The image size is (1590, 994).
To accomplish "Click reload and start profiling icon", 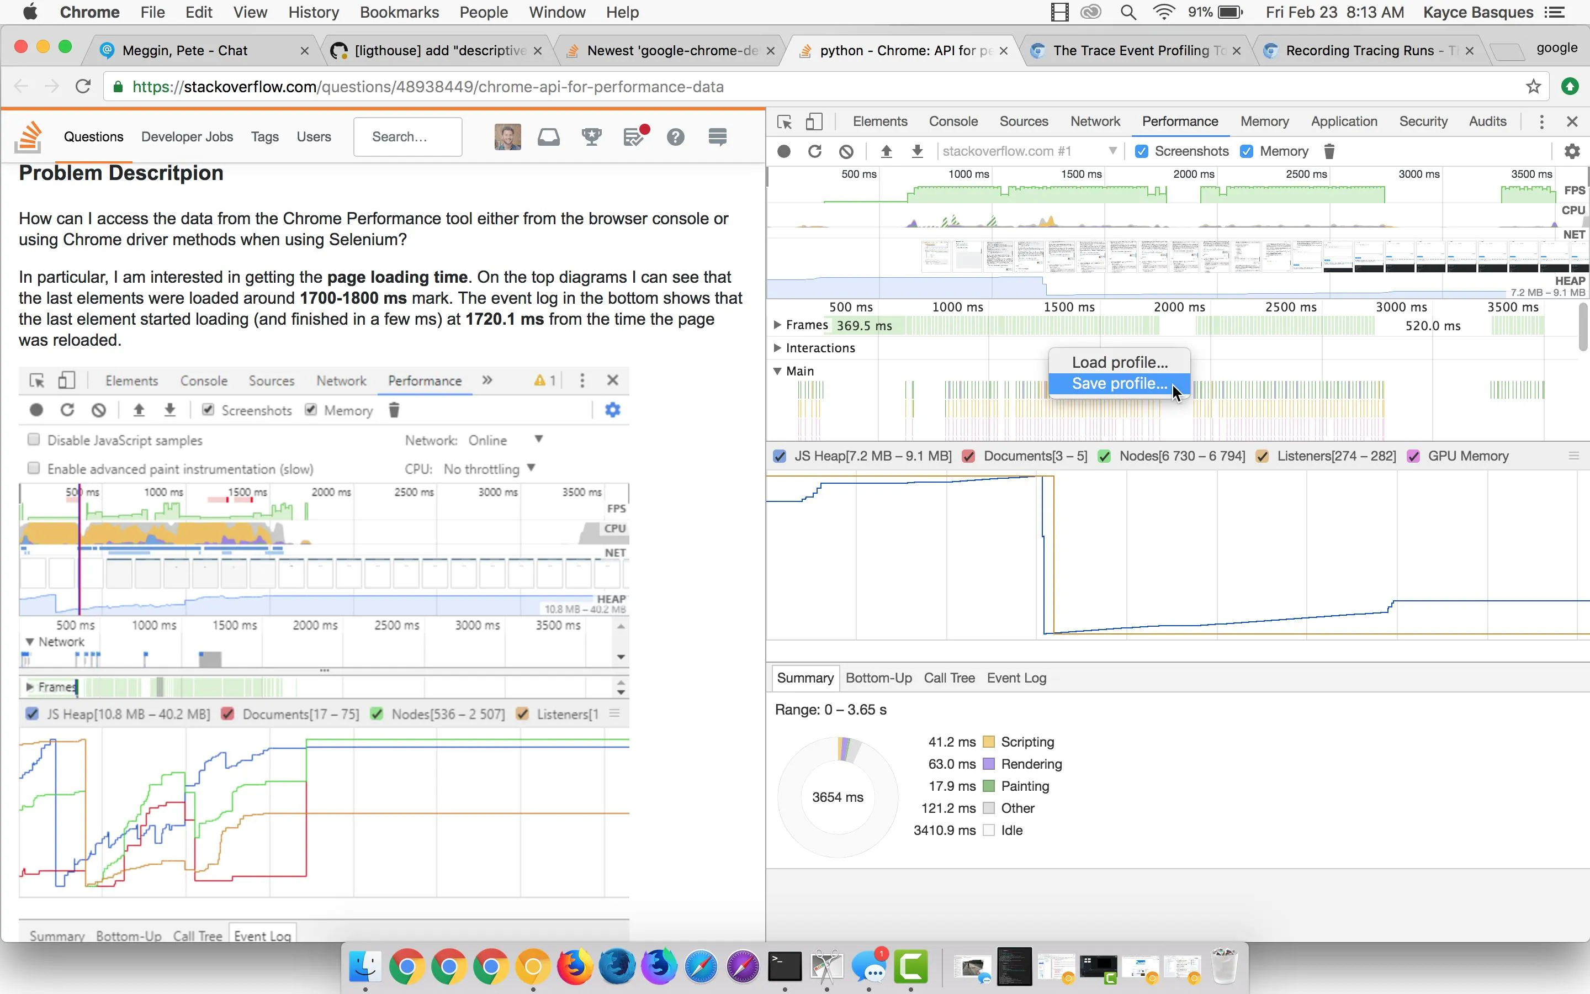I will pos(815,151).
